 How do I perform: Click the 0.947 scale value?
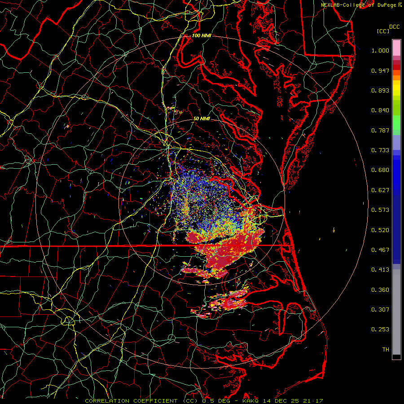(380, 70)
